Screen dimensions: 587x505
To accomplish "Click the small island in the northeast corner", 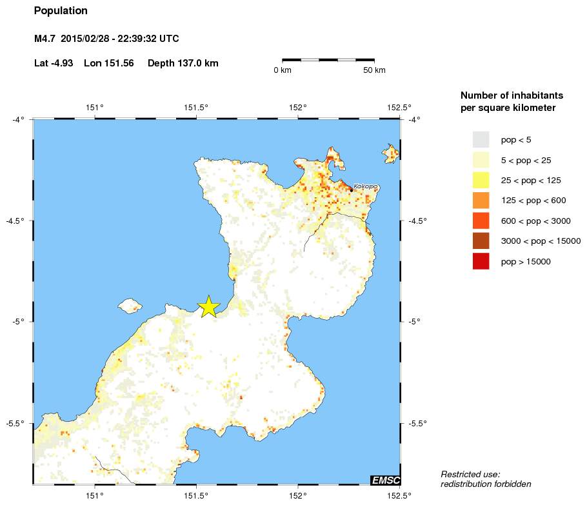I will tap(390, 153).
